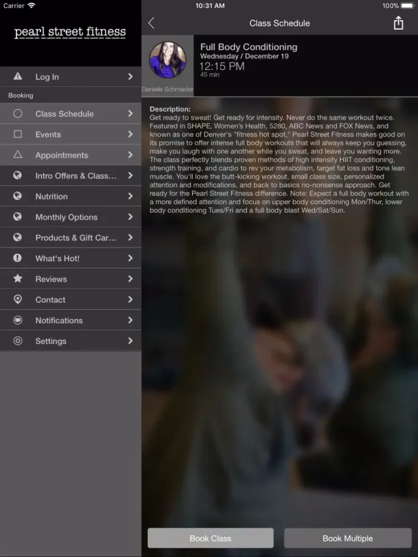Expand the Contact chevron
The image size is (418, 557).
click(130, 300)
